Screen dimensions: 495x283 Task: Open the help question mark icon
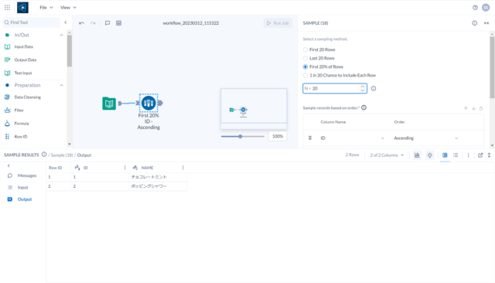click(475, 8)
